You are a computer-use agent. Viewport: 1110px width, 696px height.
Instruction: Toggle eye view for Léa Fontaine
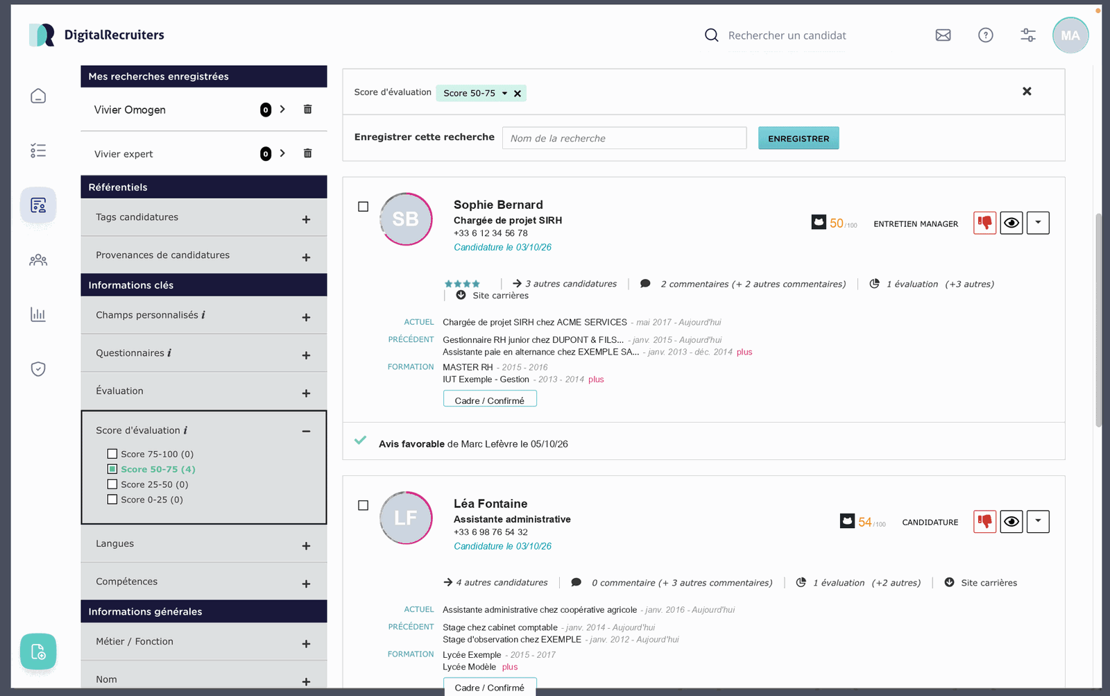click(1011, 521)
